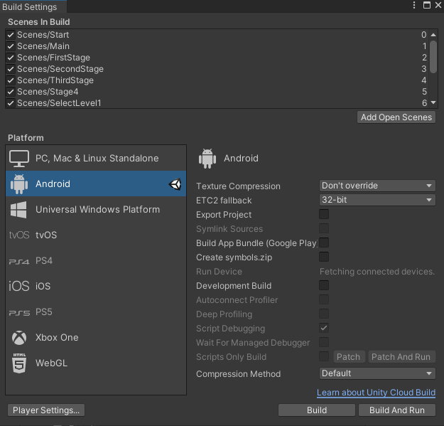Select the iOS platform row
The image size is (444, 426).
96,287
